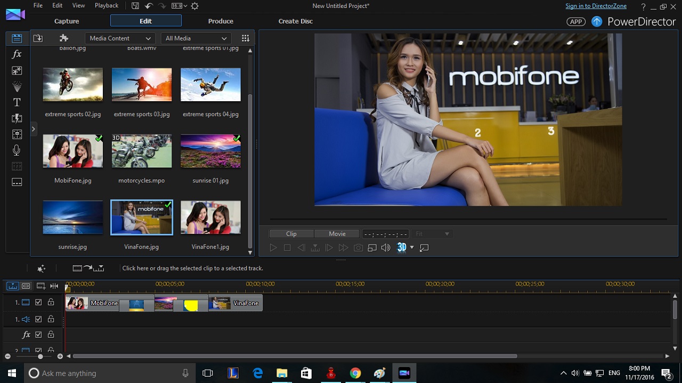Open the Effect Room fx icon

coord(17,54)
